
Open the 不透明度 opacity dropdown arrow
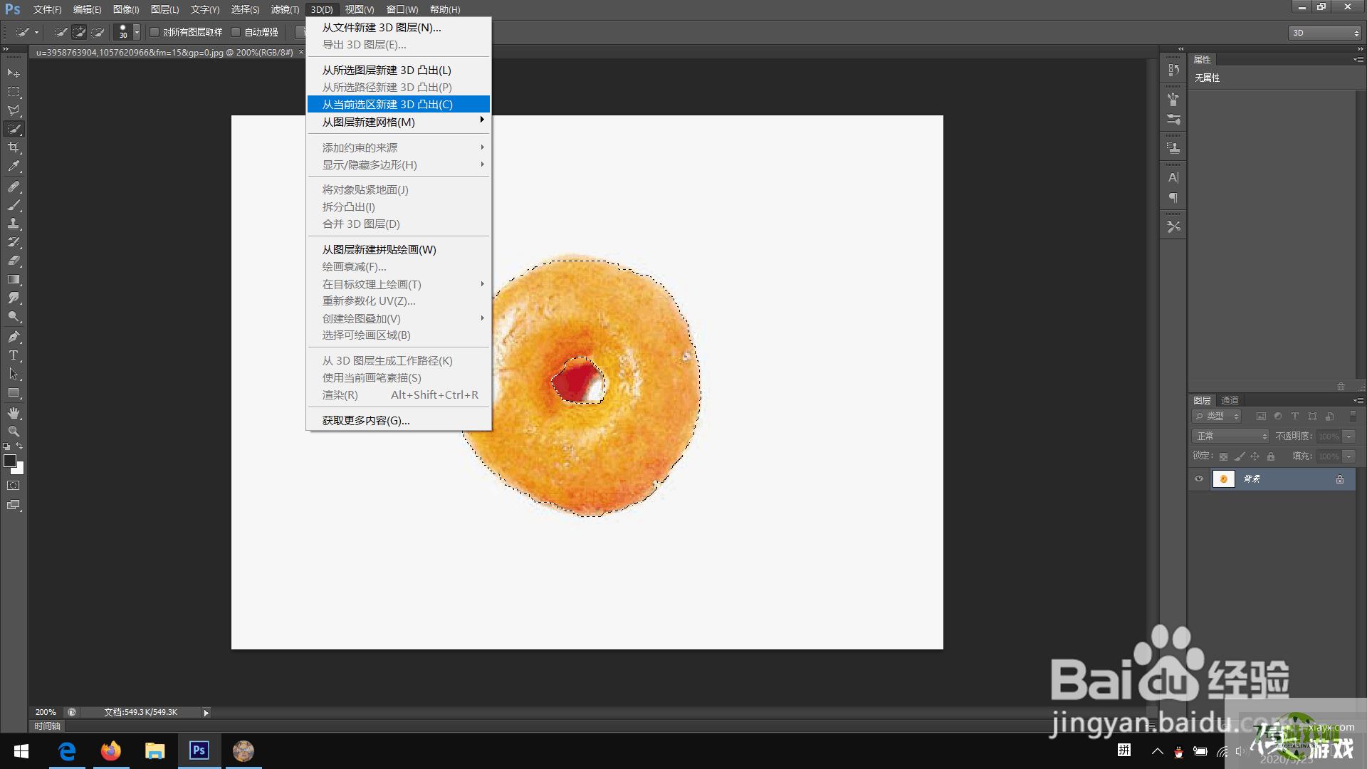point(1348,436)
